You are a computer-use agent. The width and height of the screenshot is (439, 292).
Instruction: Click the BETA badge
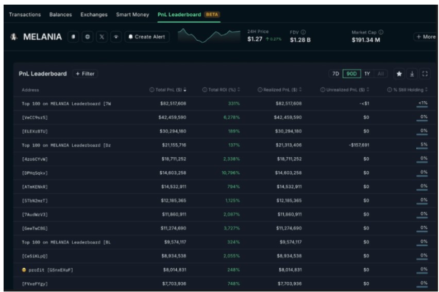[212, 14]
